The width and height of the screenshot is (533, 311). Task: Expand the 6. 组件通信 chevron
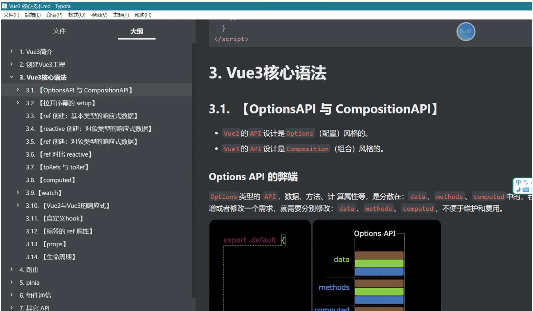(x=12, y=295)
